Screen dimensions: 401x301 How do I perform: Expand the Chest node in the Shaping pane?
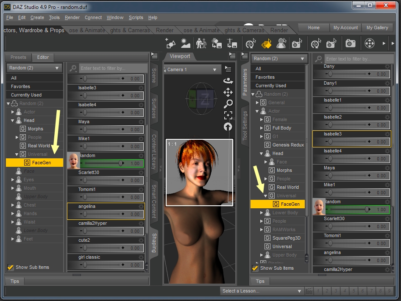pos(13,205)
